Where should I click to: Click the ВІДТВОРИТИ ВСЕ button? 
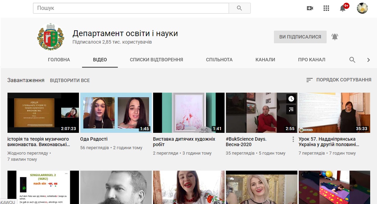[70, 80]
